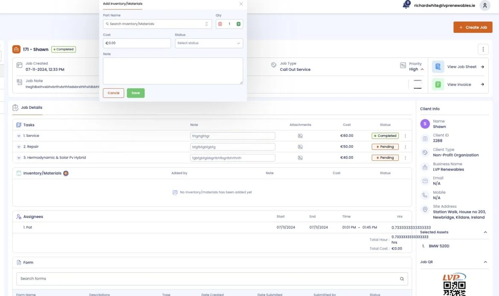
Task: Click the plus icon beside Inventory/Materials
Action: [66, 173]
